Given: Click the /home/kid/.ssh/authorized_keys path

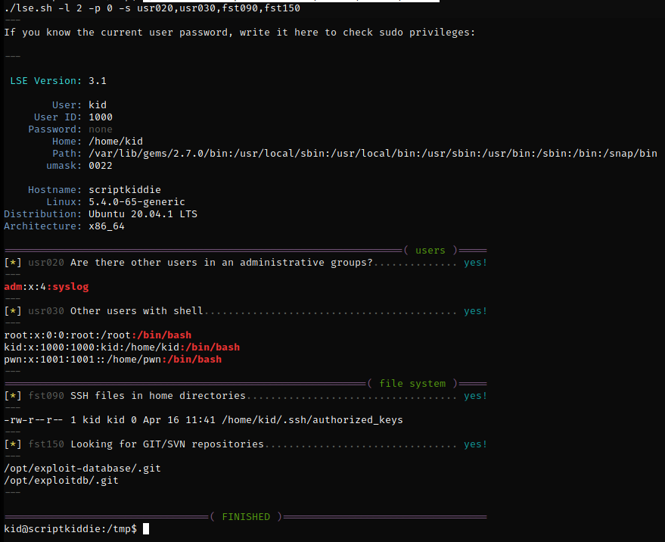Looking at the screenshot, I should tap(312, 420).
